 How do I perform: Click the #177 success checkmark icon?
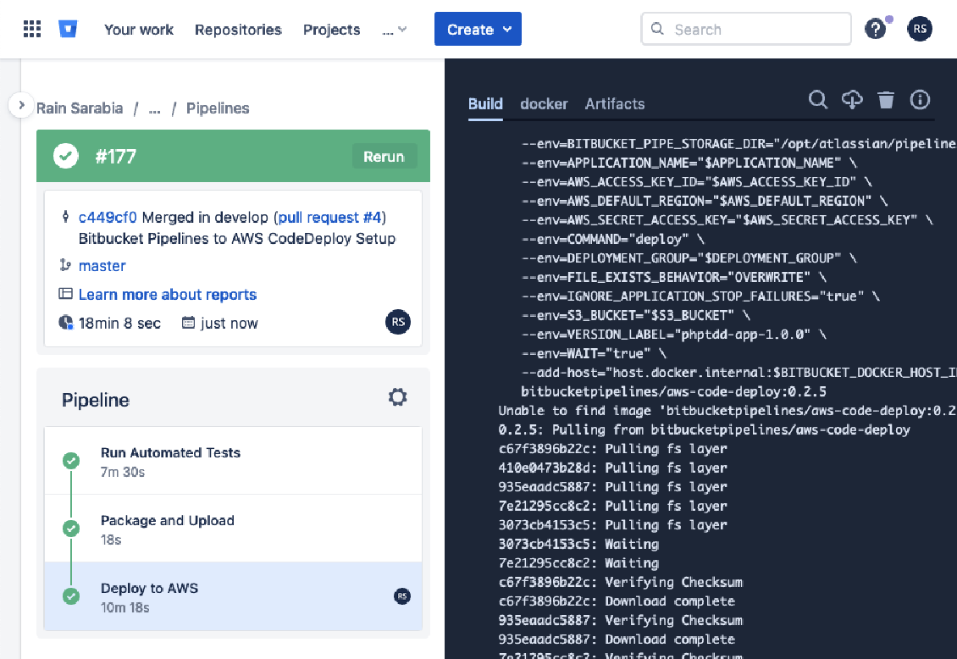click(x=66, y=156)
